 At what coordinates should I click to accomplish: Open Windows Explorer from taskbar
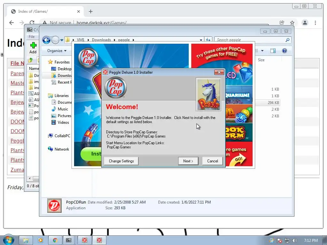tap(26, 241)
